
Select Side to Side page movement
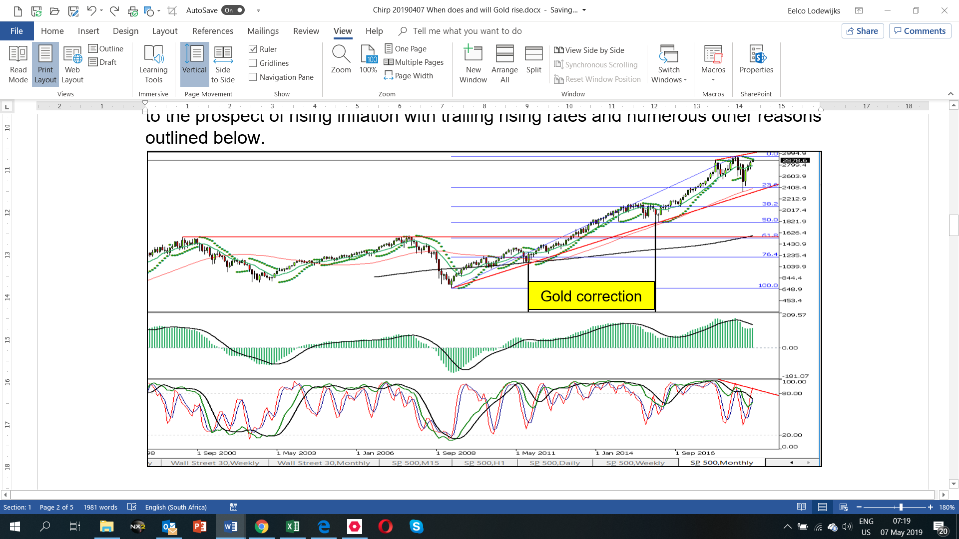(223, 64)
